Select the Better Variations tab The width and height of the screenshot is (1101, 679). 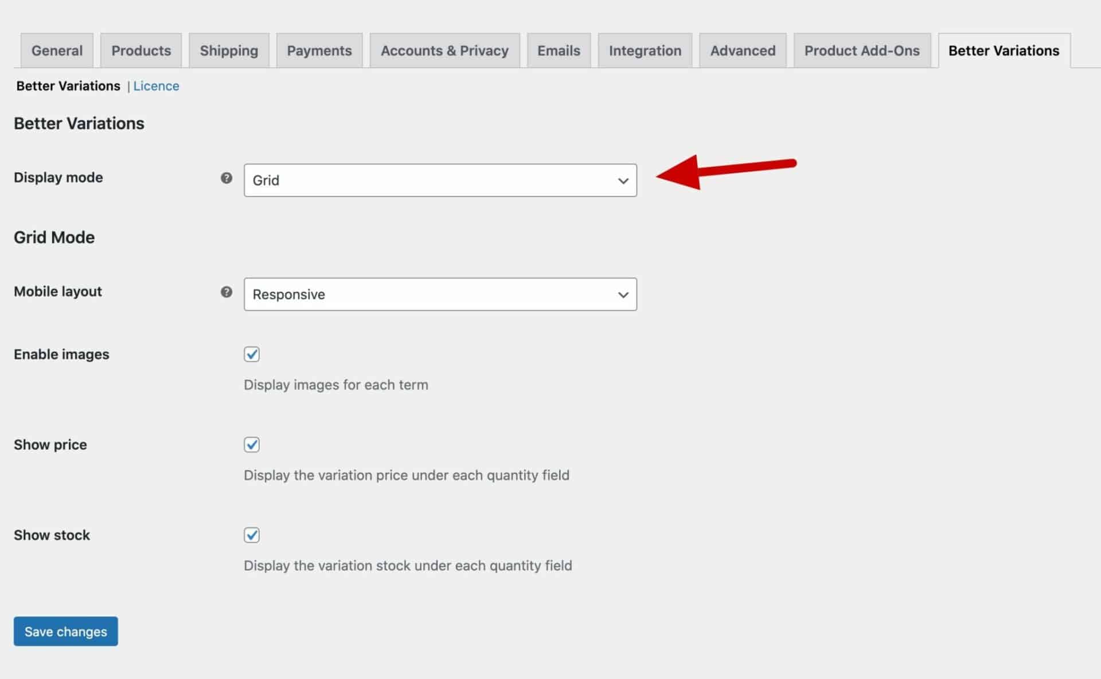1004,50
